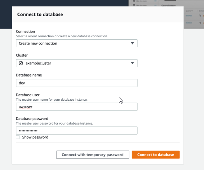Focus the Database name field containing dev

(x=77, y=83)
